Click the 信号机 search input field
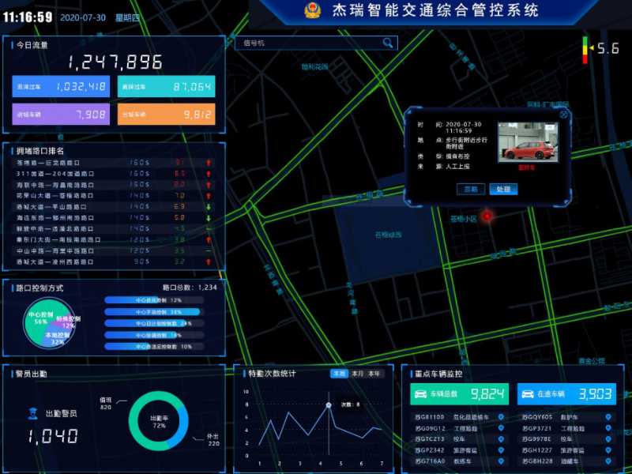 point(308,43)
